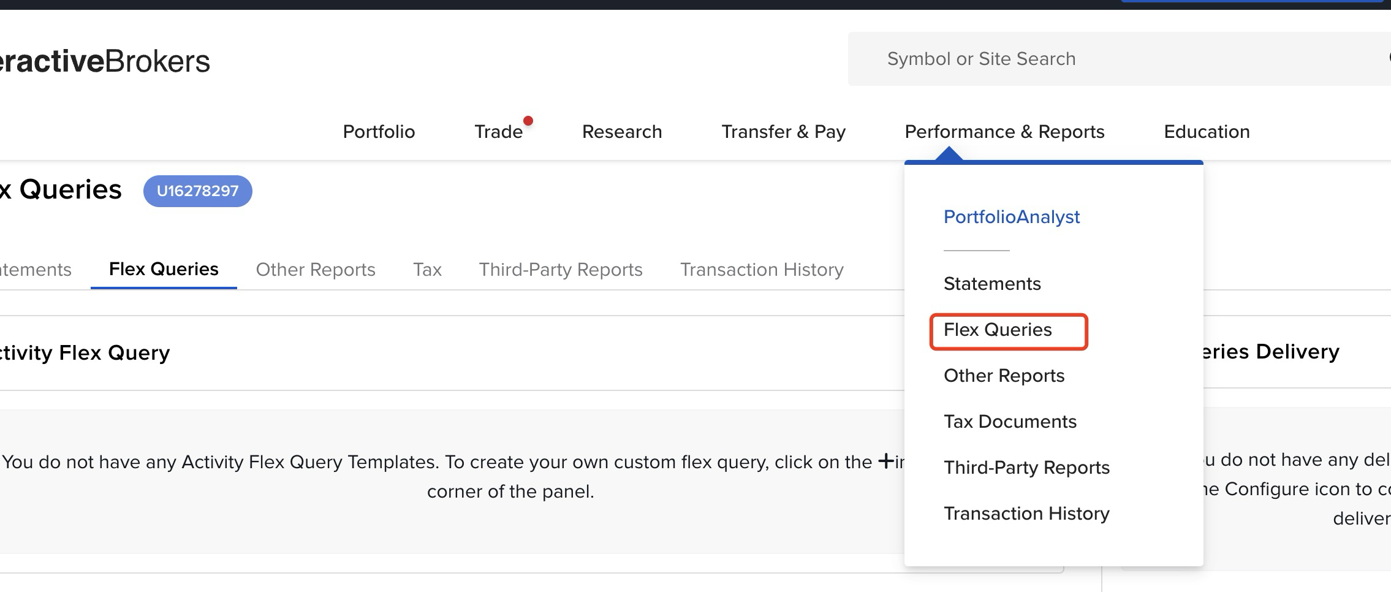Open the Portfolio menu
The image size is (1391, 592).
(379, 132)
